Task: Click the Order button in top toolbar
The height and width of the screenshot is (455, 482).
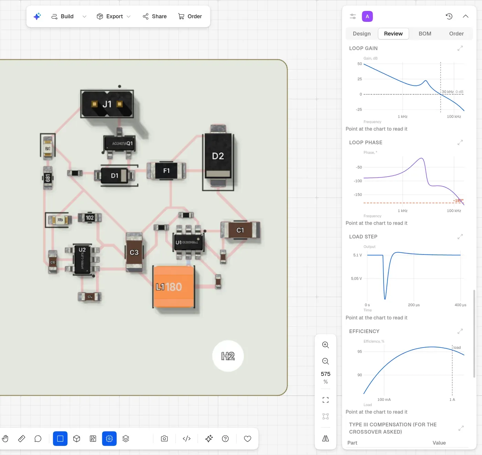Action: (190, 16)
